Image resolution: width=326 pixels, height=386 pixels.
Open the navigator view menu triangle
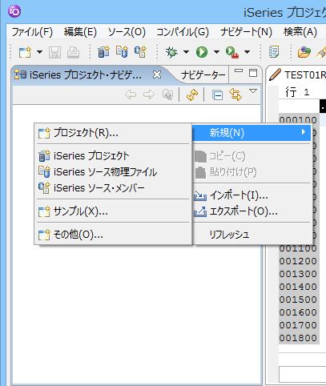[x=253, y=91]
